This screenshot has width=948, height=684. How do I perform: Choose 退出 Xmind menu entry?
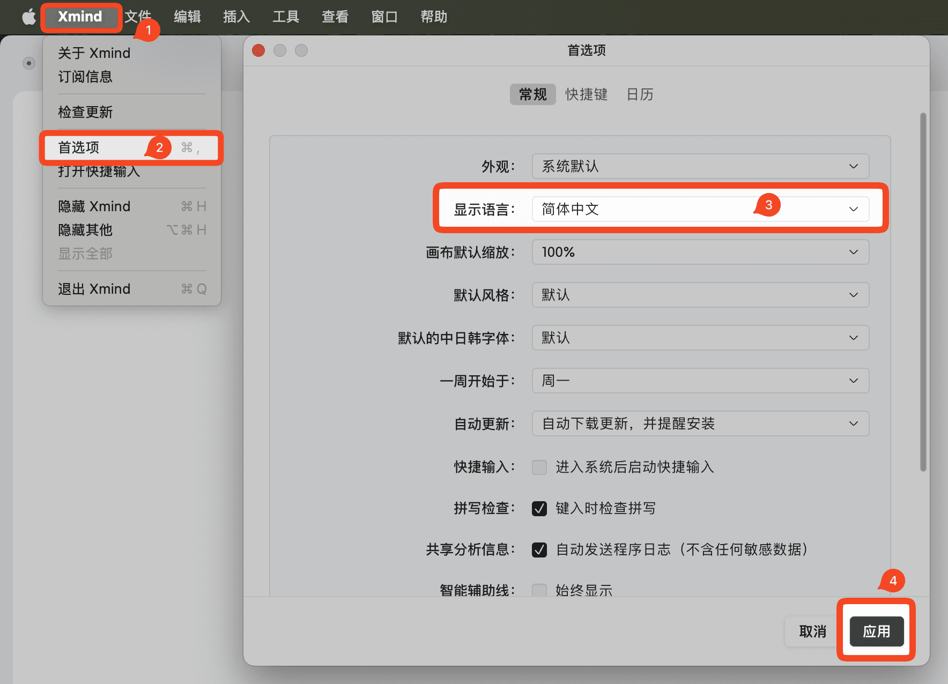132,289
